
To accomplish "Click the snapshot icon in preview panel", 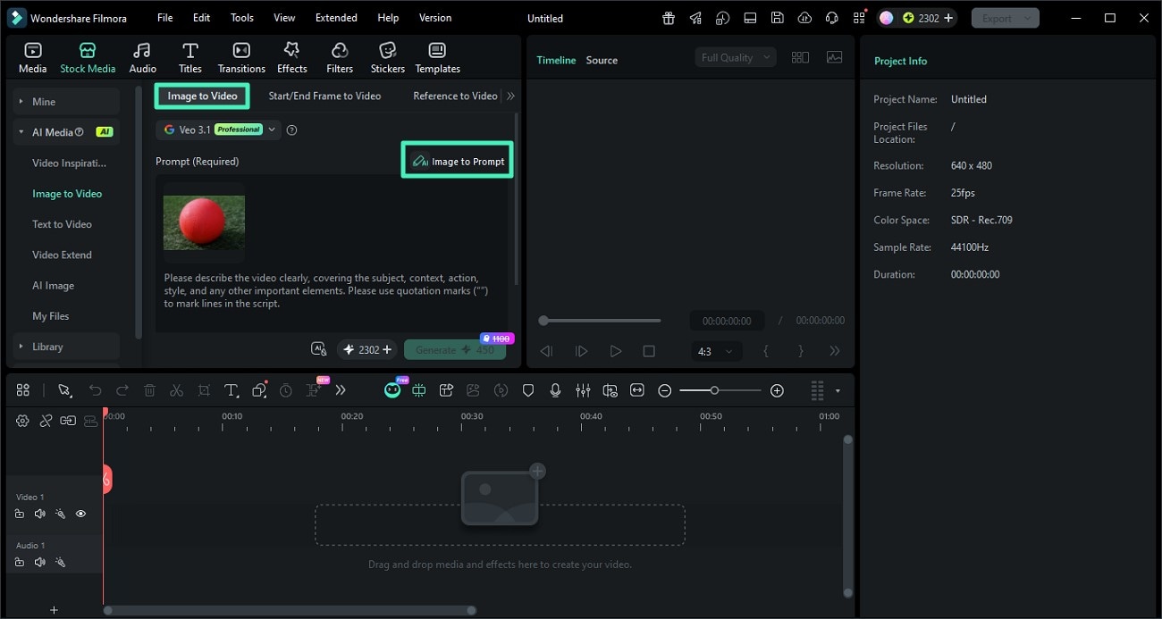I will 835,57.
